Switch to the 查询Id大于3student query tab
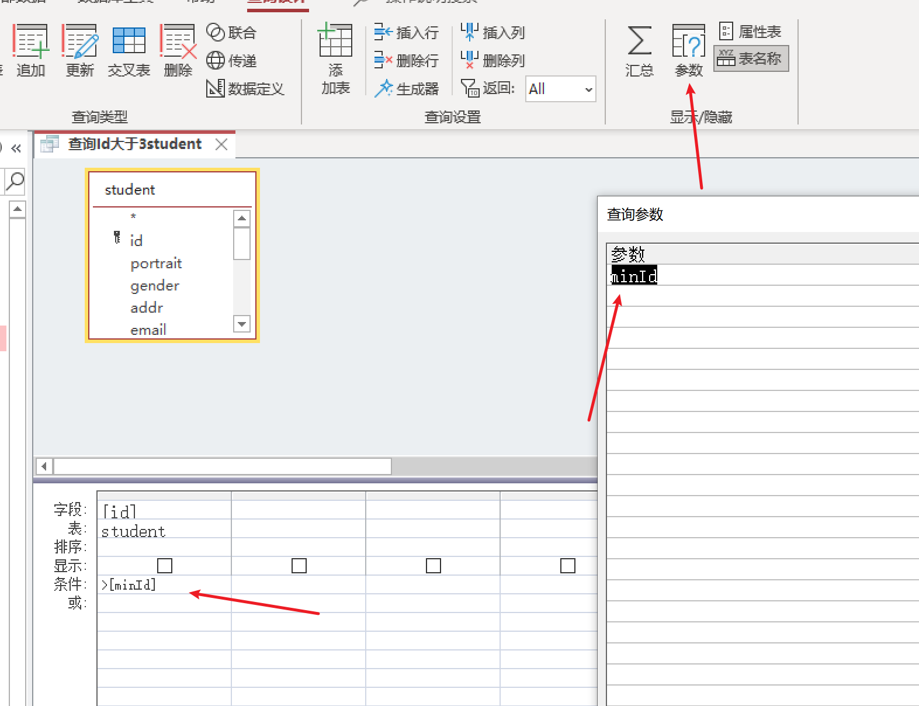The height and width of the screenshot is (706, 919). pos(134,144)
